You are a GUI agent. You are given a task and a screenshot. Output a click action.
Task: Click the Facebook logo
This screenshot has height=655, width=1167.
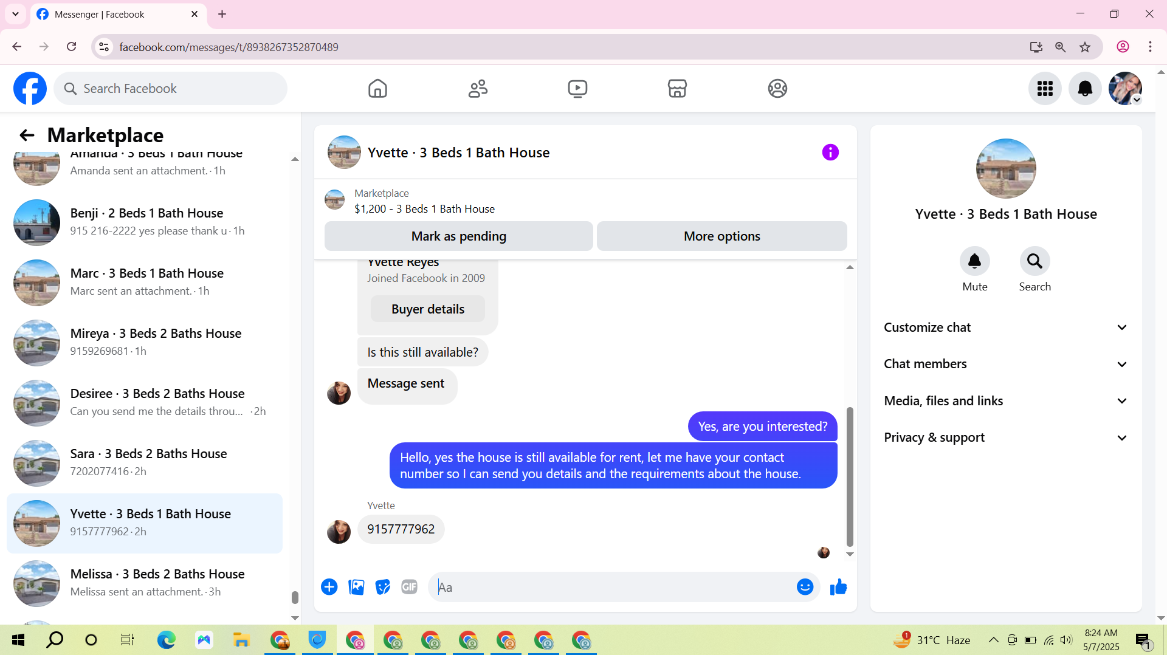[30, 89]
